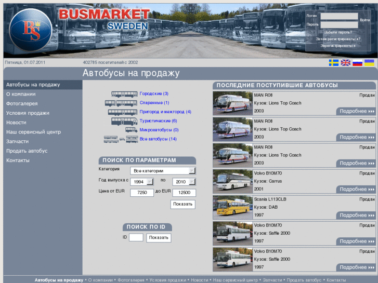Open Пригород и межгород (4) category
The height and width of the screenshot is (283, 378).
[165, 112]
